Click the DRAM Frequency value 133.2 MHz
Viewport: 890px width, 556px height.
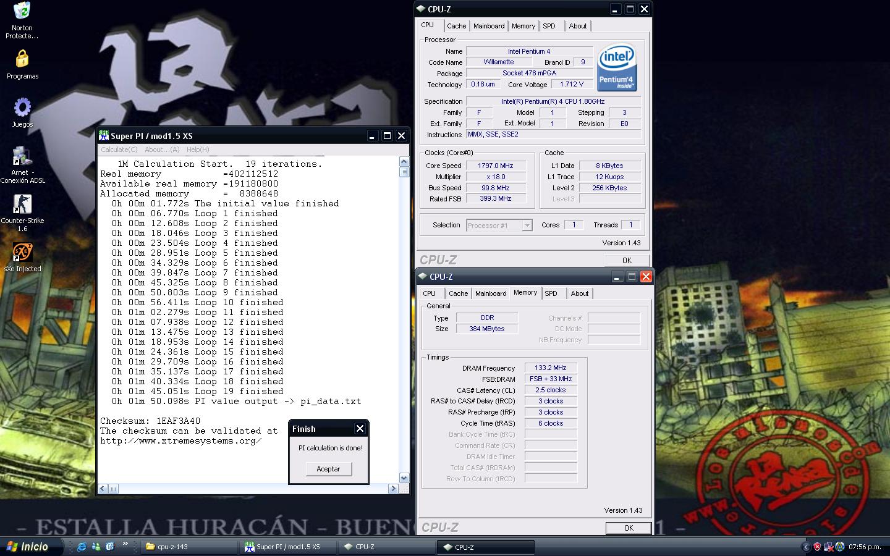point(551,368)
